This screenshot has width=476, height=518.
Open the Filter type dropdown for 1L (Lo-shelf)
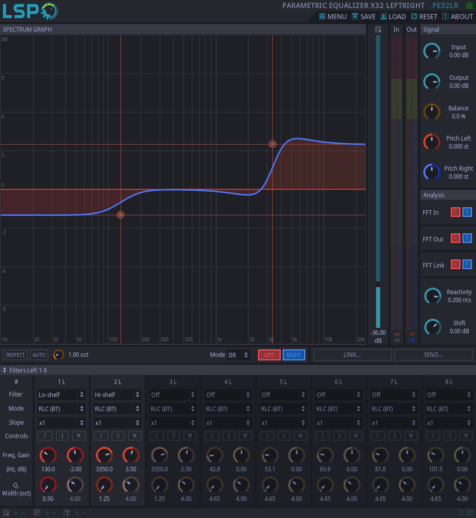pyautogui.click(x=61, y=395)
